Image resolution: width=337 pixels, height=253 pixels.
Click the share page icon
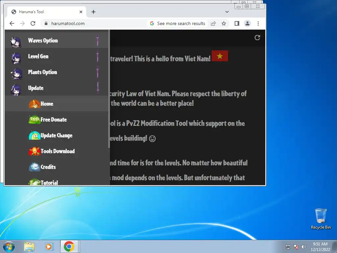[x=213, y=23]
